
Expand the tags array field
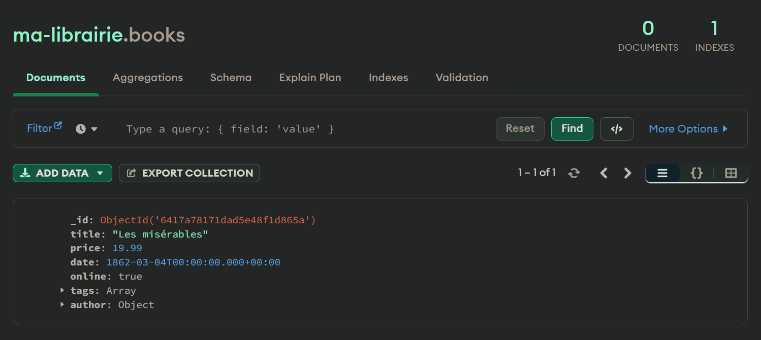point(62,291)
